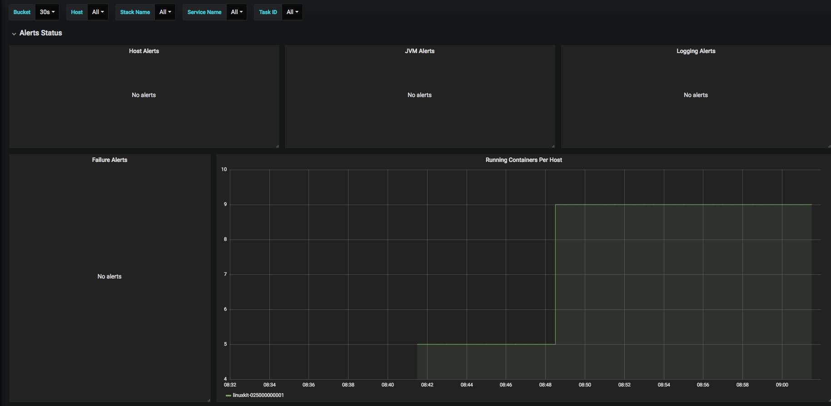Screen dimensions: 831x406
Task: Open the JVM Alerts panel title menu
Action: (420, 51)
